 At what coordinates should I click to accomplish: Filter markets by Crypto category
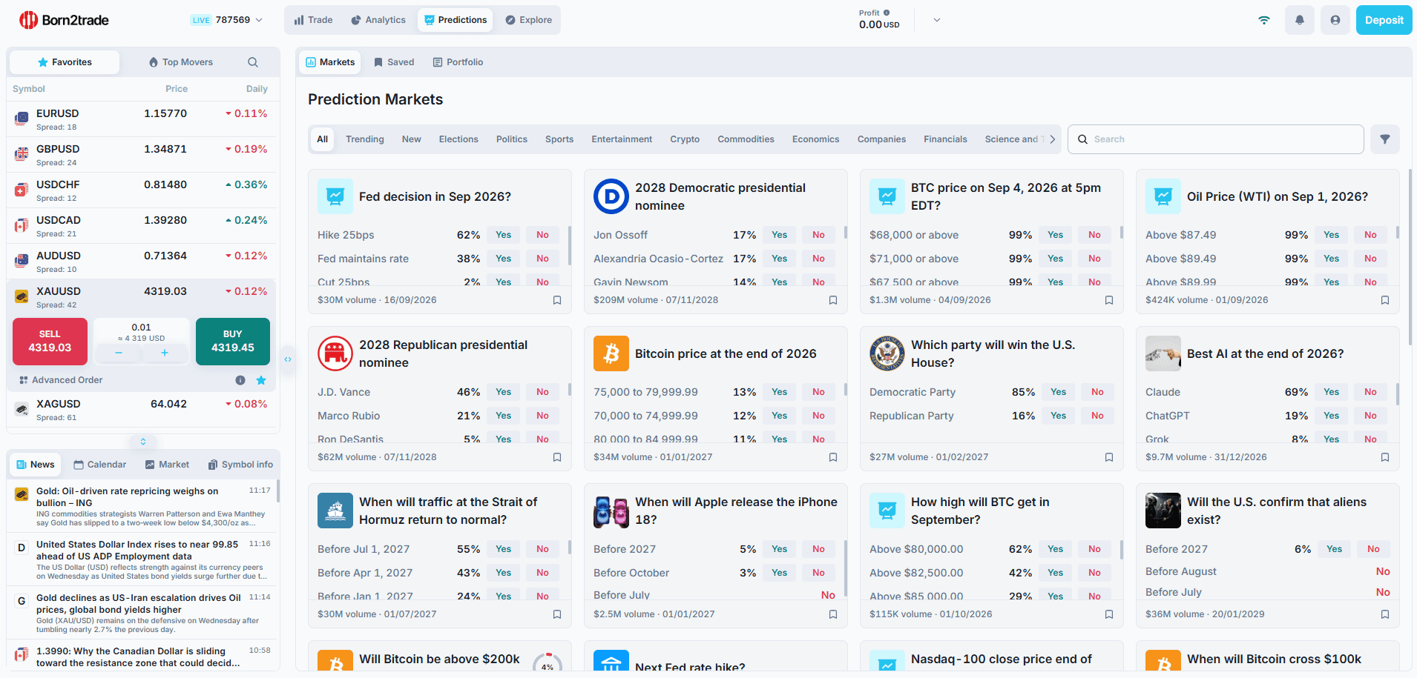pyautogui.click(x=685, y=139)
